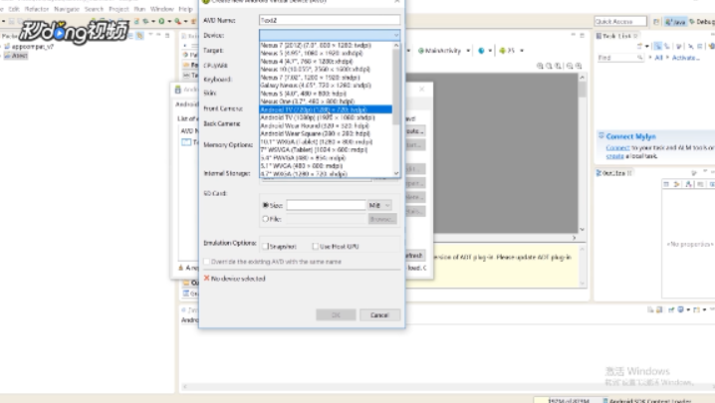Click the debug bug icon in Eclipse toolbar
715x403 pixels.
146,21
